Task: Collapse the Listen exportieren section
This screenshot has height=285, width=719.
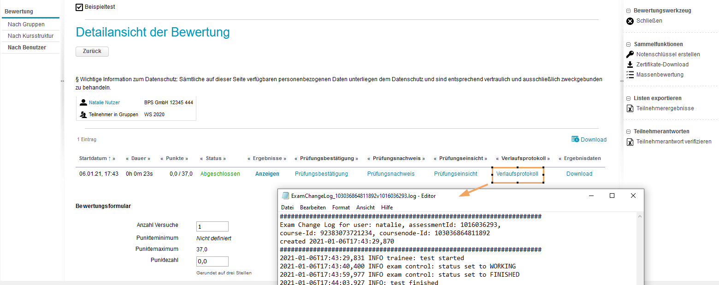Action: [628, 98]
